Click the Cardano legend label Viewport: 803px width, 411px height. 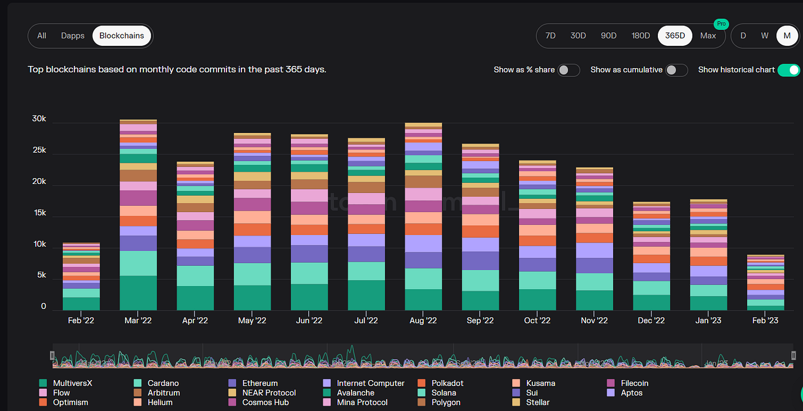coord(163,383)
